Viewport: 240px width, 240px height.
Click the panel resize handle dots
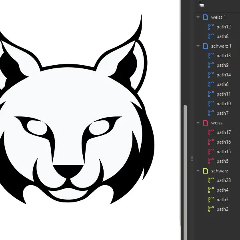coord(192,158)
